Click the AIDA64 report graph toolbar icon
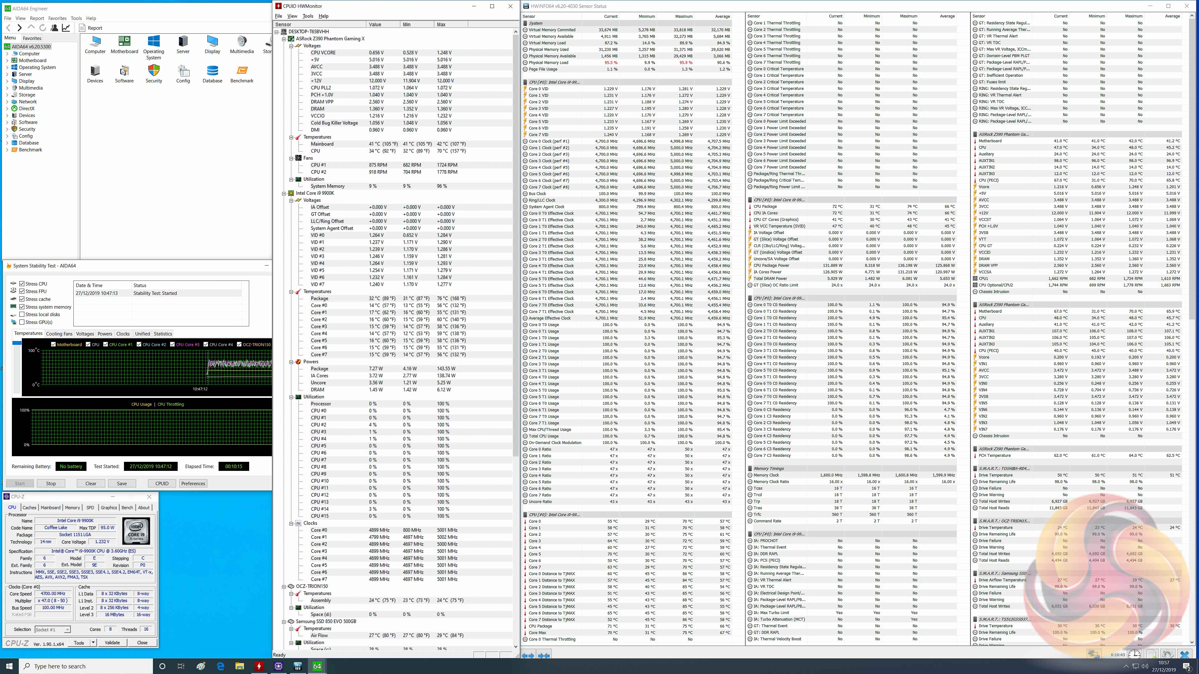 (x=66, y=28)
